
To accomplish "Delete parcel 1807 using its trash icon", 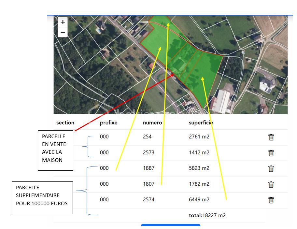I will tap(271, 184).
